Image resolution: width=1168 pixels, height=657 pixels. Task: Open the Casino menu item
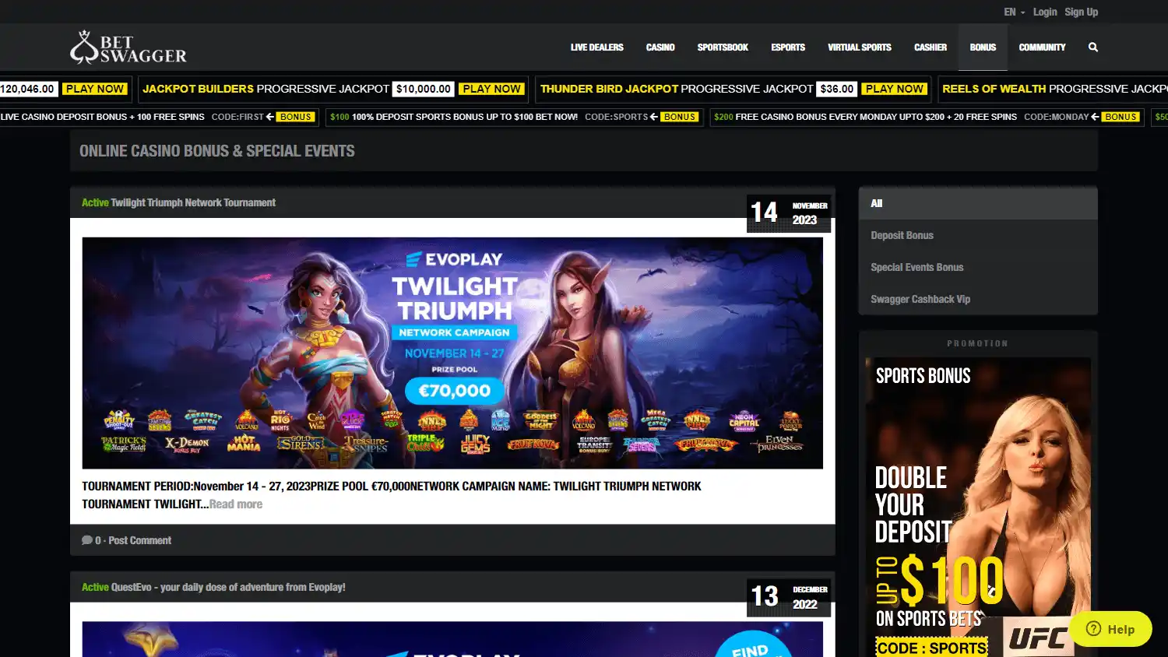(x=660, y=47)
